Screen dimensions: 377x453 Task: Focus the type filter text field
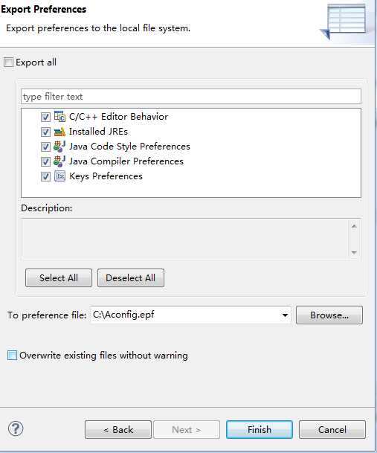191,97
